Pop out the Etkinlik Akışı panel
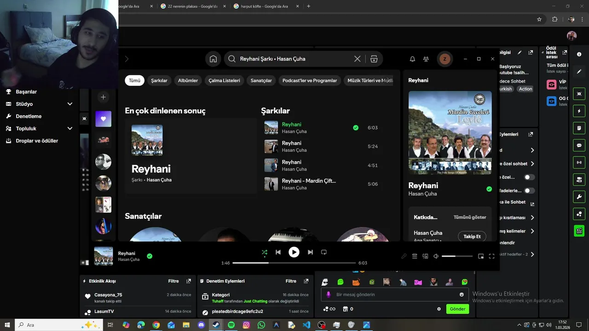Screen dimensions: 589x331 click(189, 281)
